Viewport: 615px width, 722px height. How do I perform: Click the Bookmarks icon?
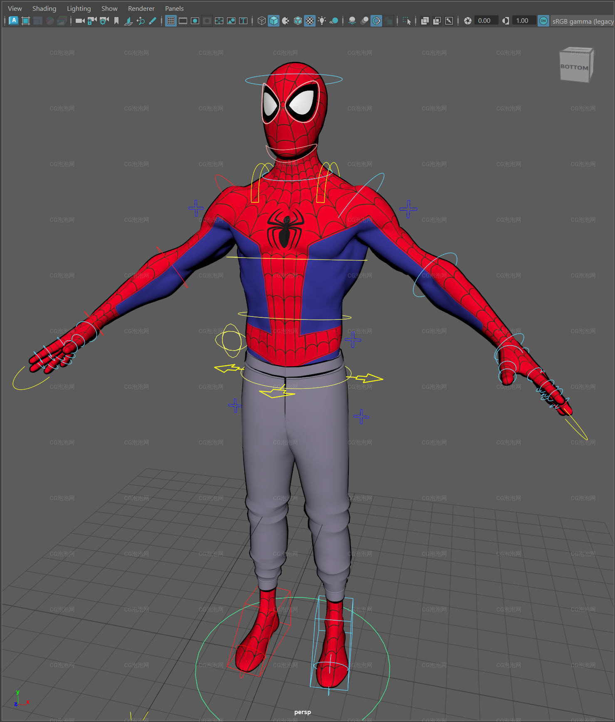116,21
